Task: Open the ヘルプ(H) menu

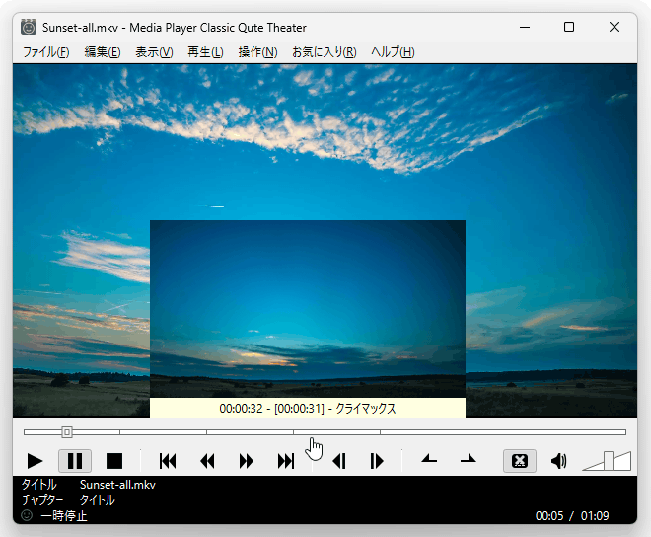Action: (x=393, y=52)
